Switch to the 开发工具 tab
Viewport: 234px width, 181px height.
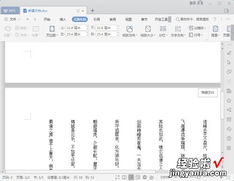pyautogui.click(x=161, y=19)
